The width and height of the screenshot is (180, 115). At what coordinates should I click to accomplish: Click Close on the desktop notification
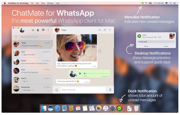click(146, 46)
